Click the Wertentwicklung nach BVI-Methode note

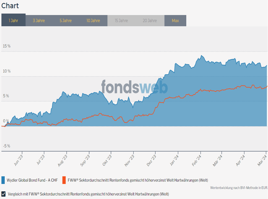tap(239, 188)
